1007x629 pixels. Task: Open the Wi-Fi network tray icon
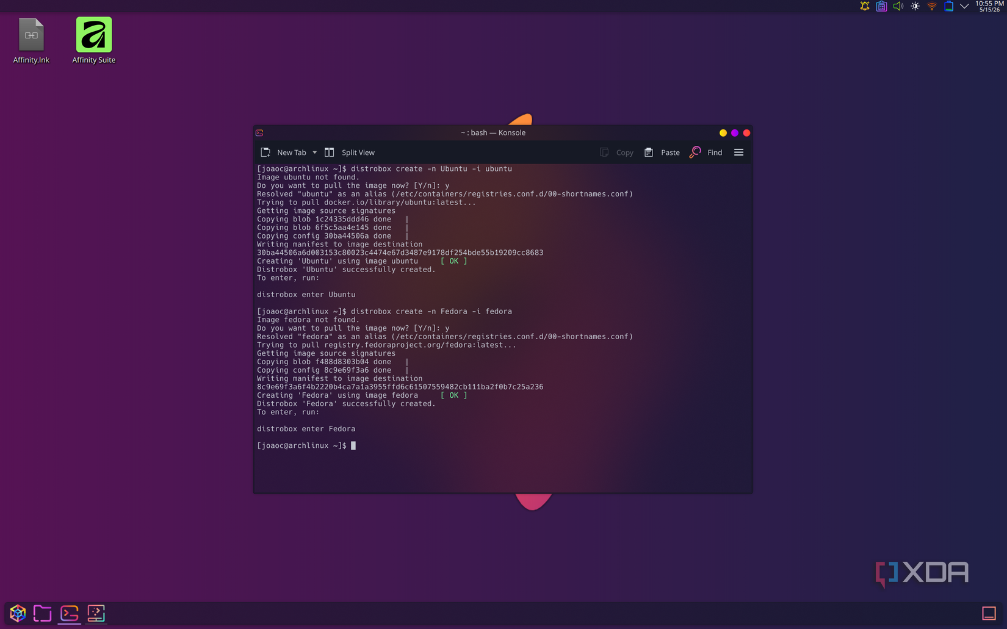point(932,6)
